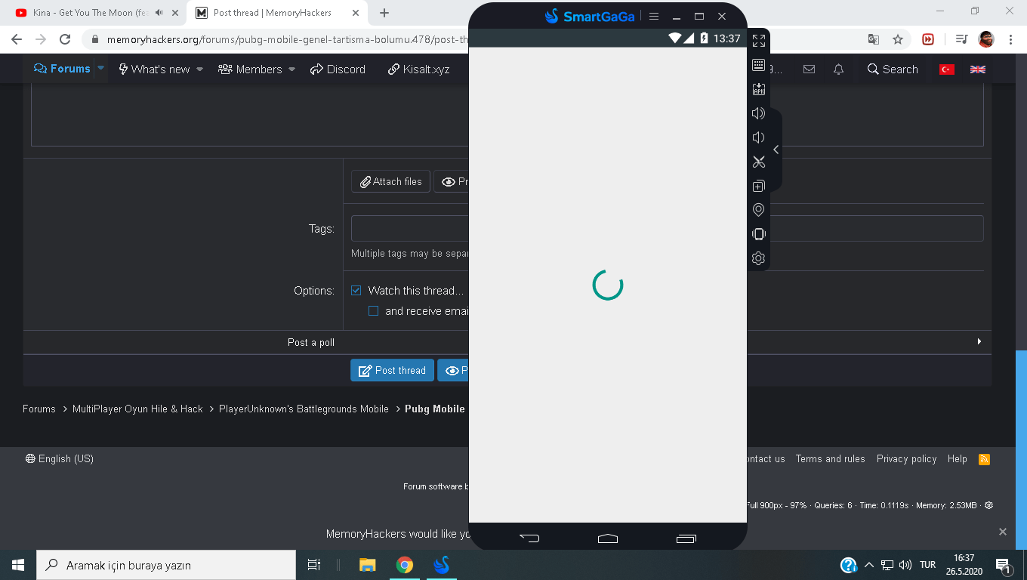Enable the receive email notifications checkbox
This screenshot has height=580, width=1027.
(373, 310)
